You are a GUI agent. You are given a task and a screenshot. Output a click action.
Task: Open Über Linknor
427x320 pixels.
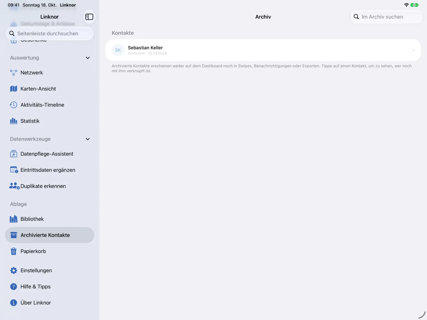(50, 303)
